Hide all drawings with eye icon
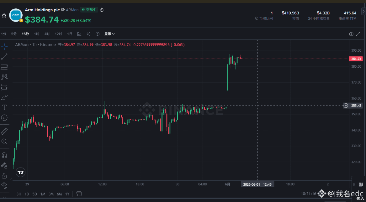366x202 pixels. coord(4,185)
